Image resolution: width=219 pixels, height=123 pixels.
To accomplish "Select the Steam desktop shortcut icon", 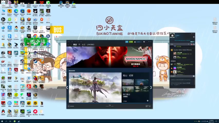I will [35, 62].
